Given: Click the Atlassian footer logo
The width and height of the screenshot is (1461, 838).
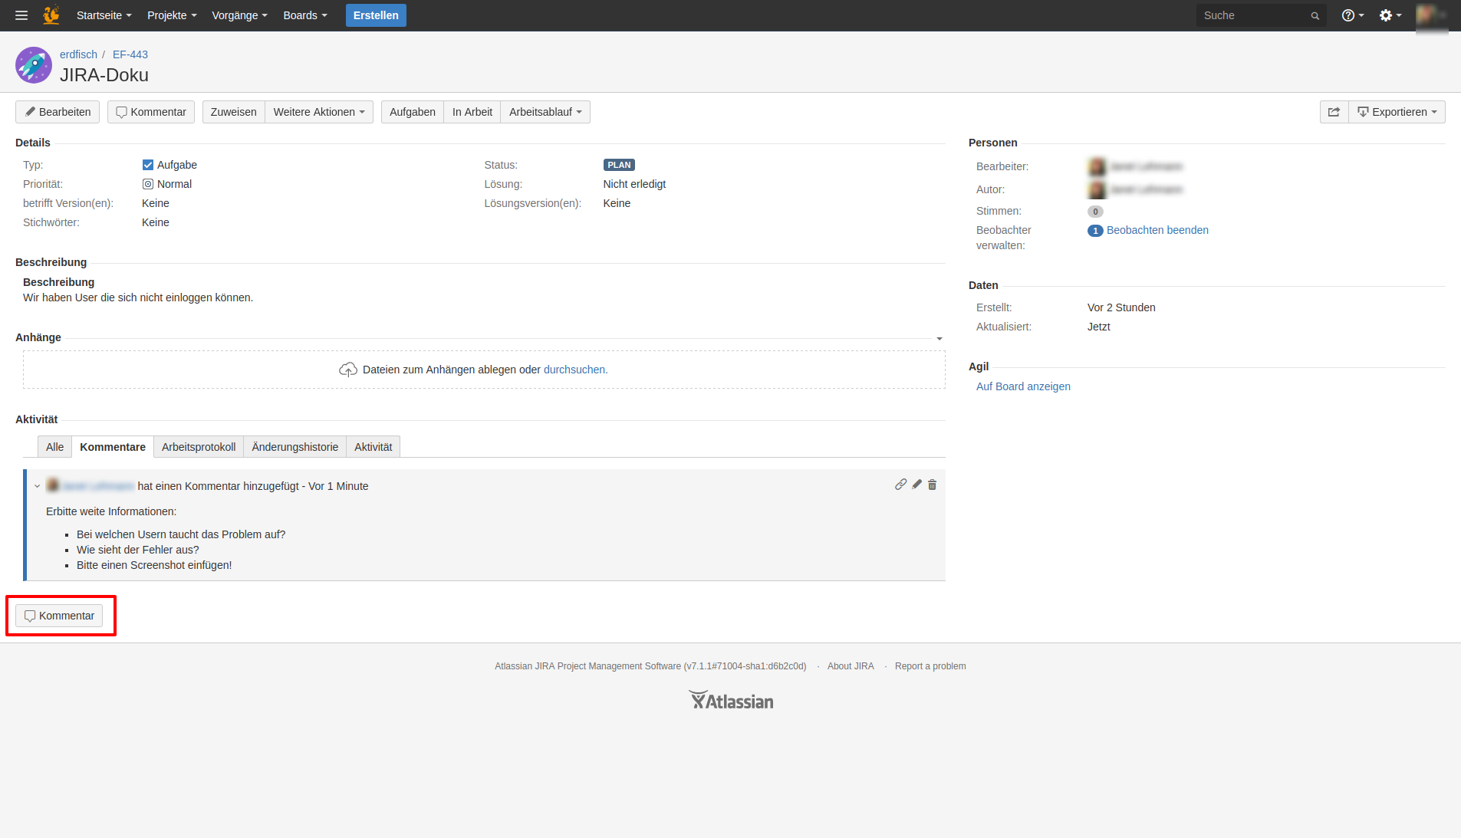Looking at the screenshot, I should coord(730,700).
